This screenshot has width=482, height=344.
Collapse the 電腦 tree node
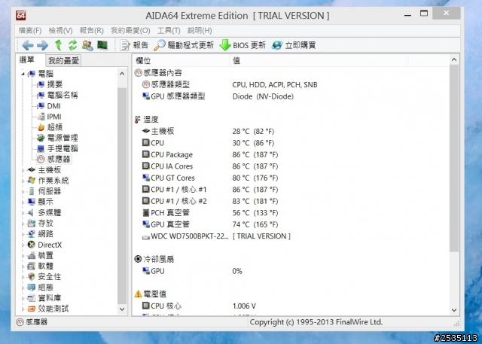point(23,74)
